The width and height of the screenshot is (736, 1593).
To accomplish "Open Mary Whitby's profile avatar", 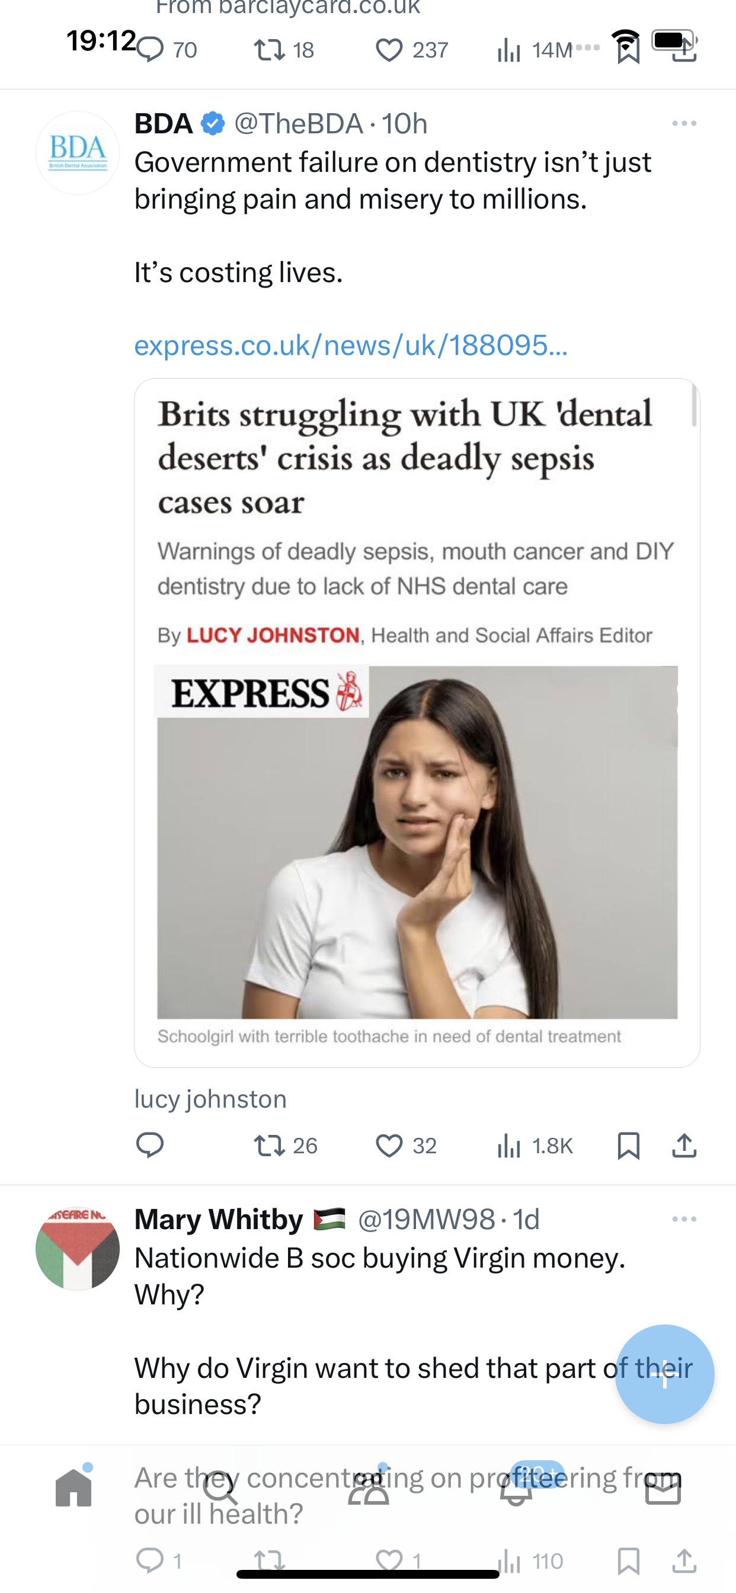I will click(77, 1248).
